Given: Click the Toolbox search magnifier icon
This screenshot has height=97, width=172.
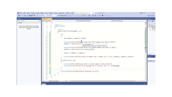Looking at the screenshot, I should [x=39, y=21].
